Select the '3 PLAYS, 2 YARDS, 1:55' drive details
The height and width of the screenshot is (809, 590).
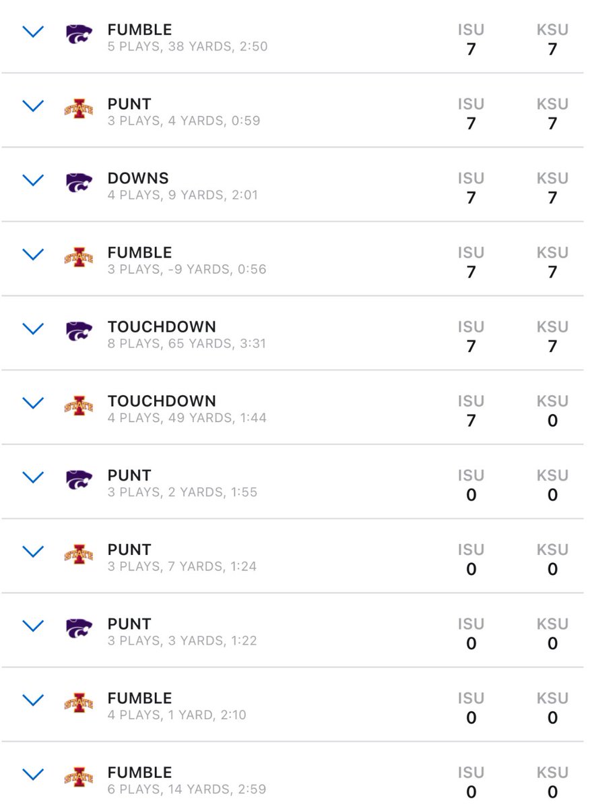182,491
